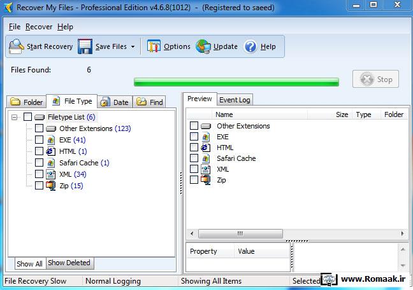Click the Property column header

tap(210, 251)
